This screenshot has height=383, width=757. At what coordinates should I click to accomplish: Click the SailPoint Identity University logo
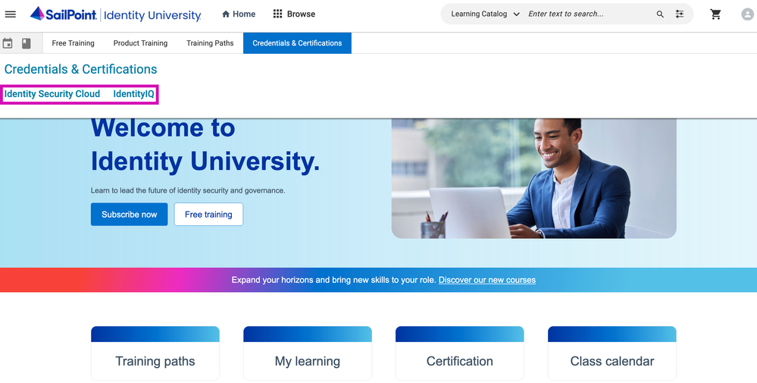point(116,14)
